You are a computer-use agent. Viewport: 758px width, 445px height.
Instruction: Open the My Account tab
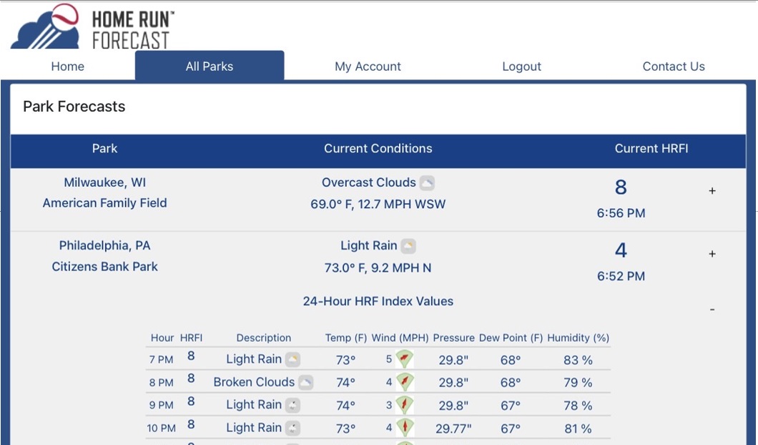pyautogui.click(x=368, y=67)
